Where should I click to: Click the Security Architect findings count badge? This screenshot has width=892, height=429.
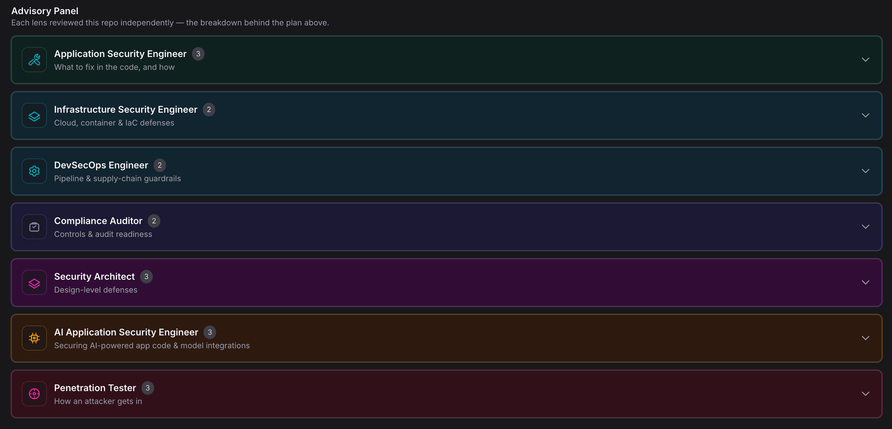(x=146, y=277)
